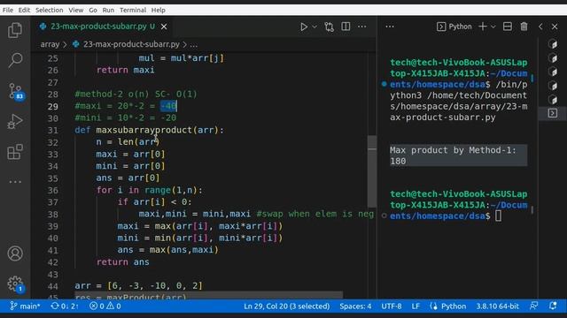The image size is (567, 318).
Task: Show additional views ellipsis in activity bar
Action: 15,182
